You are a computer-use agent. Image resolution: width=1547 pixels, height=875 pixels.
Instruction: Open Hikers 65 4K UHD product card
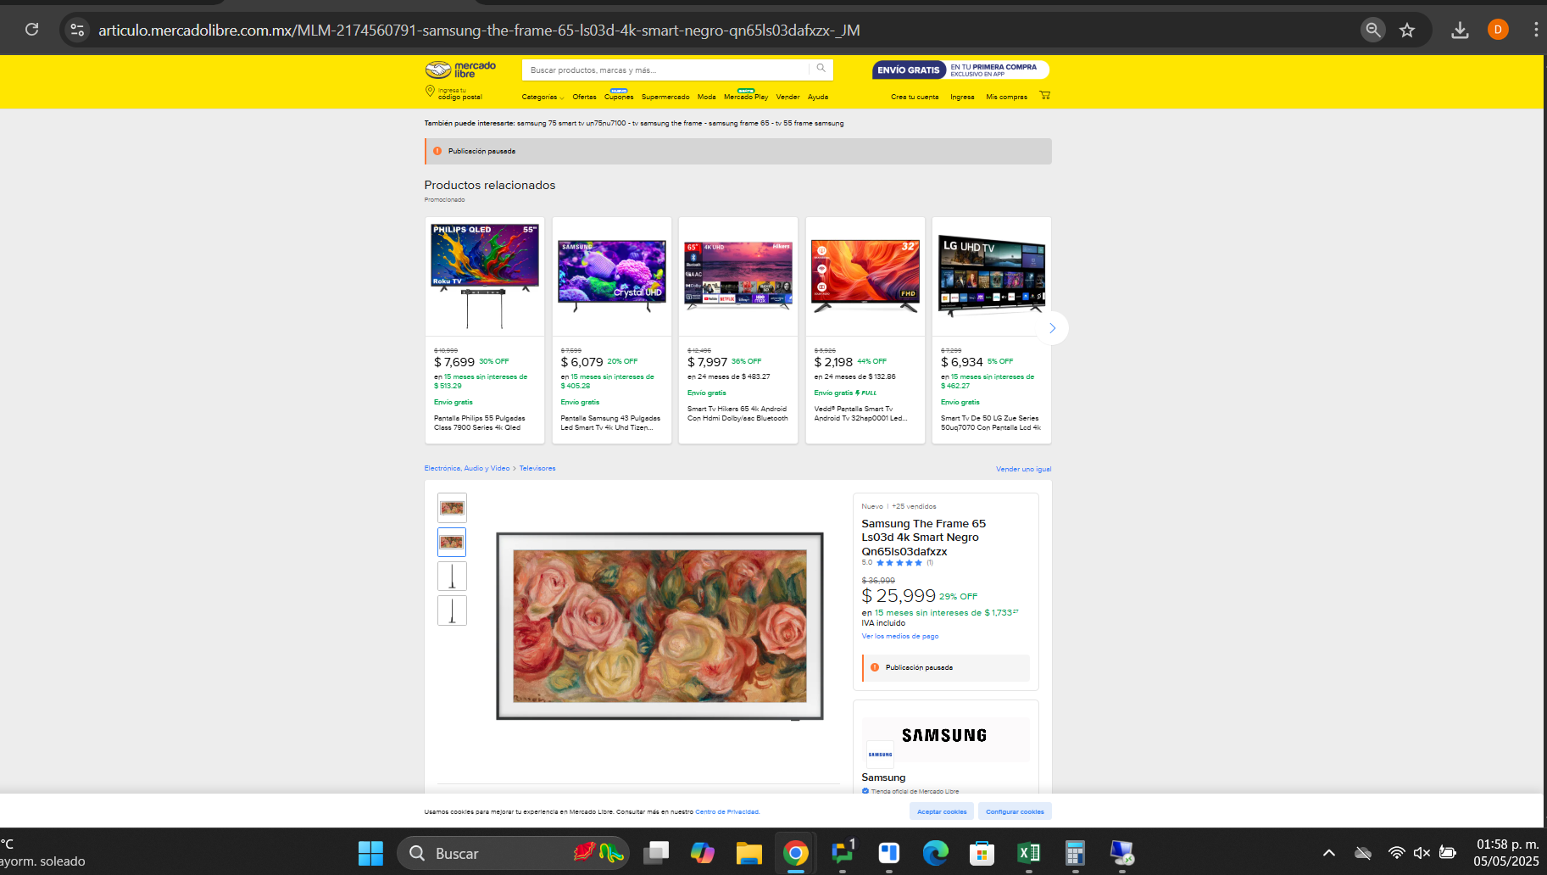738,330
